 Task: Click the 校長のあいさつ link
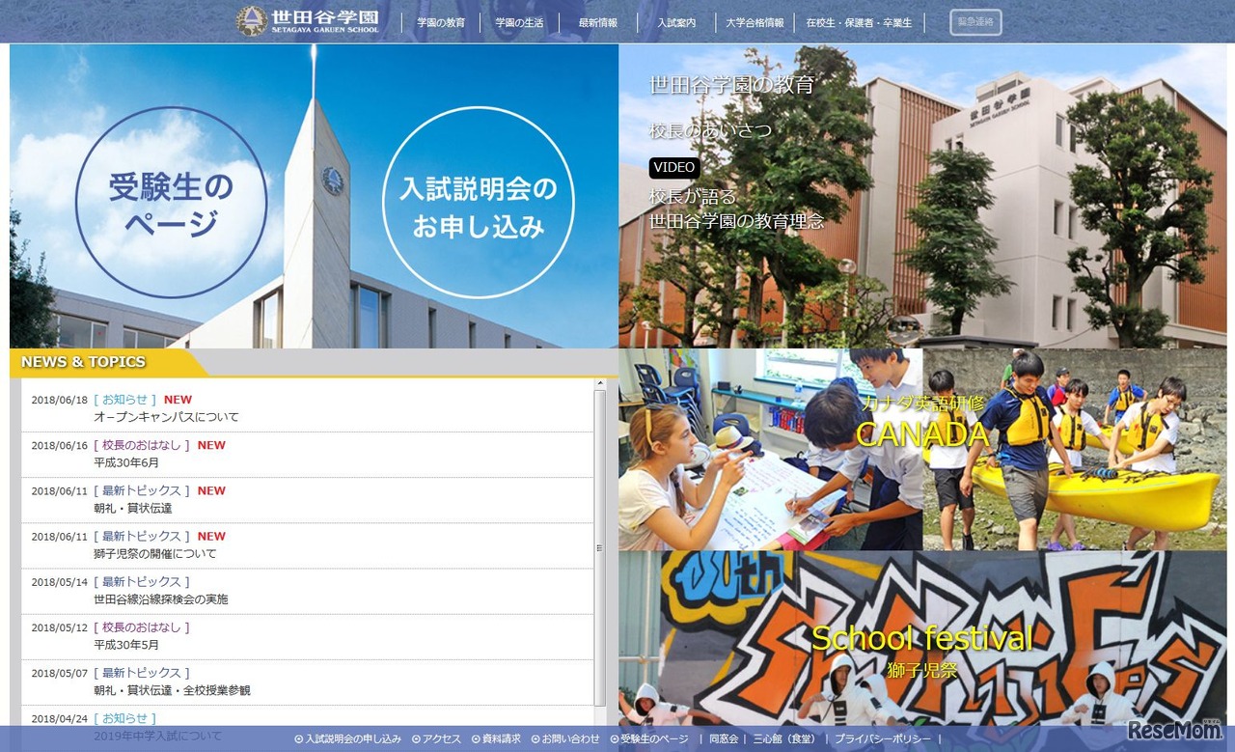(x=710, y=130)
